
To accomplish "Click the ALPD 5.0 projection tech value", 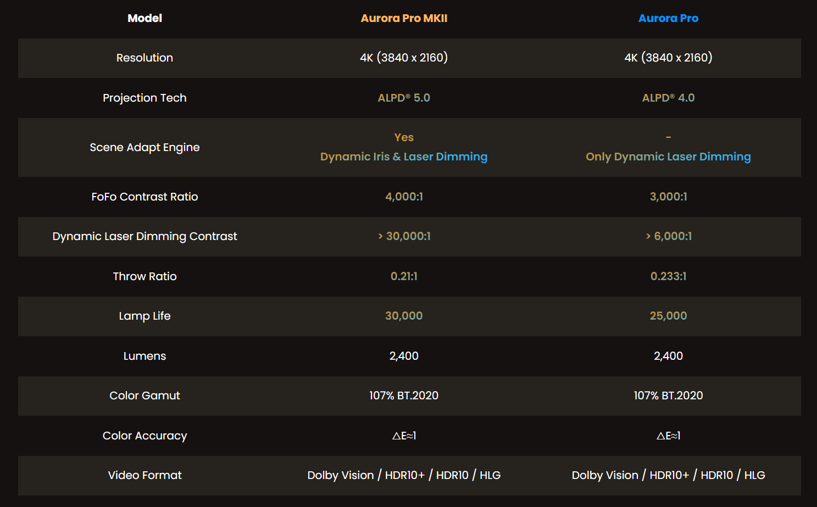I will point(404,98).
